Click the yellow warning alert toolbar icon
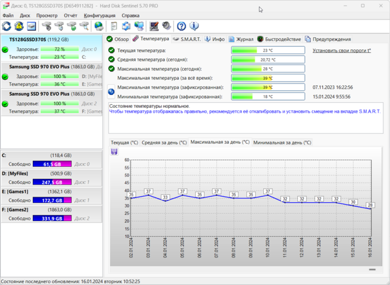 [x=19, y=26]
